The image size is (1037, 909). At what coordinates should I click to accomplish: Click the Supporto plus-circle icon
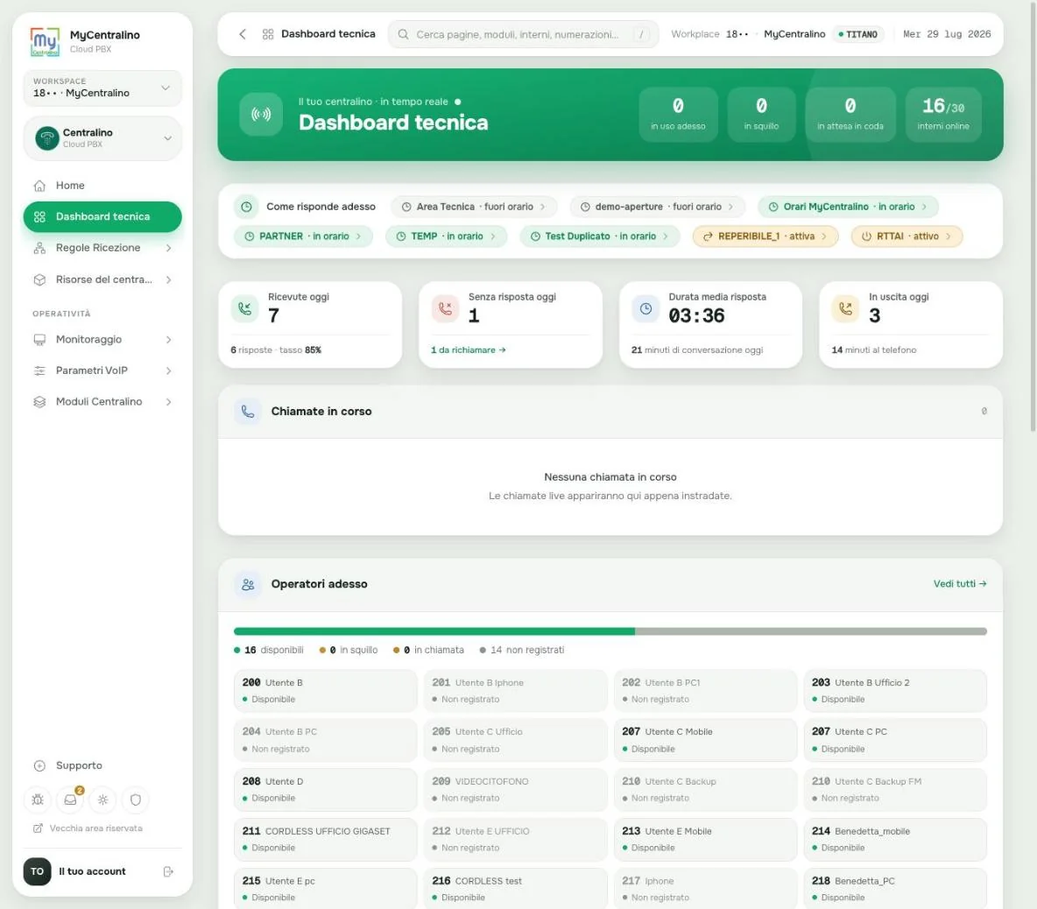tap(39, 766)
